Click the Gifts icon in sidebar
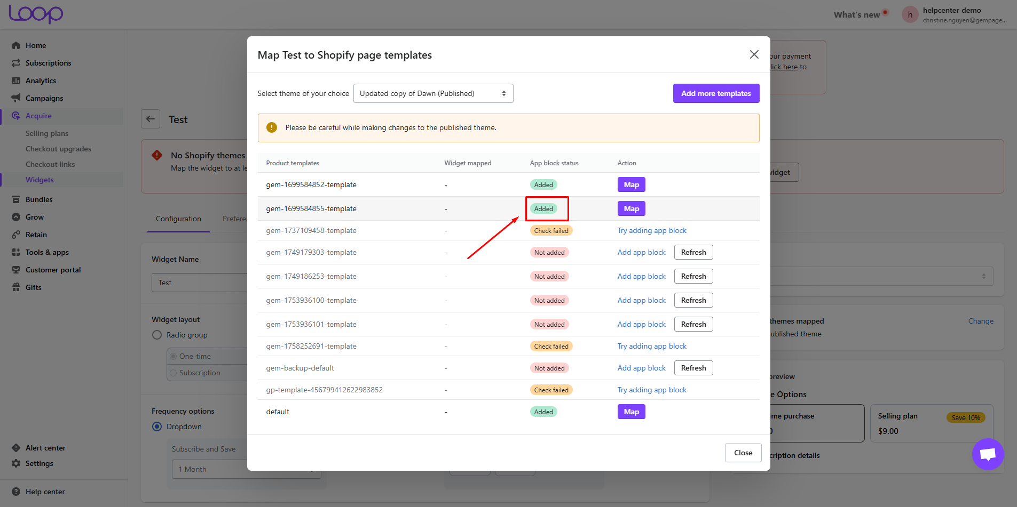 point(16,287)
